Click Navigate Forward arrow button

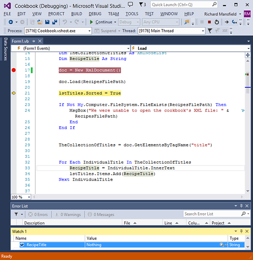(x=22, y=22)
